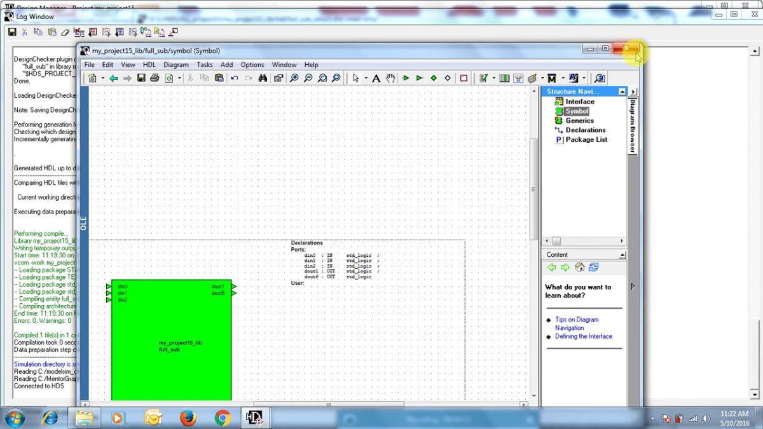Open the dropdown beside check design icon
763x429 pixels.
tap(493, 78)
